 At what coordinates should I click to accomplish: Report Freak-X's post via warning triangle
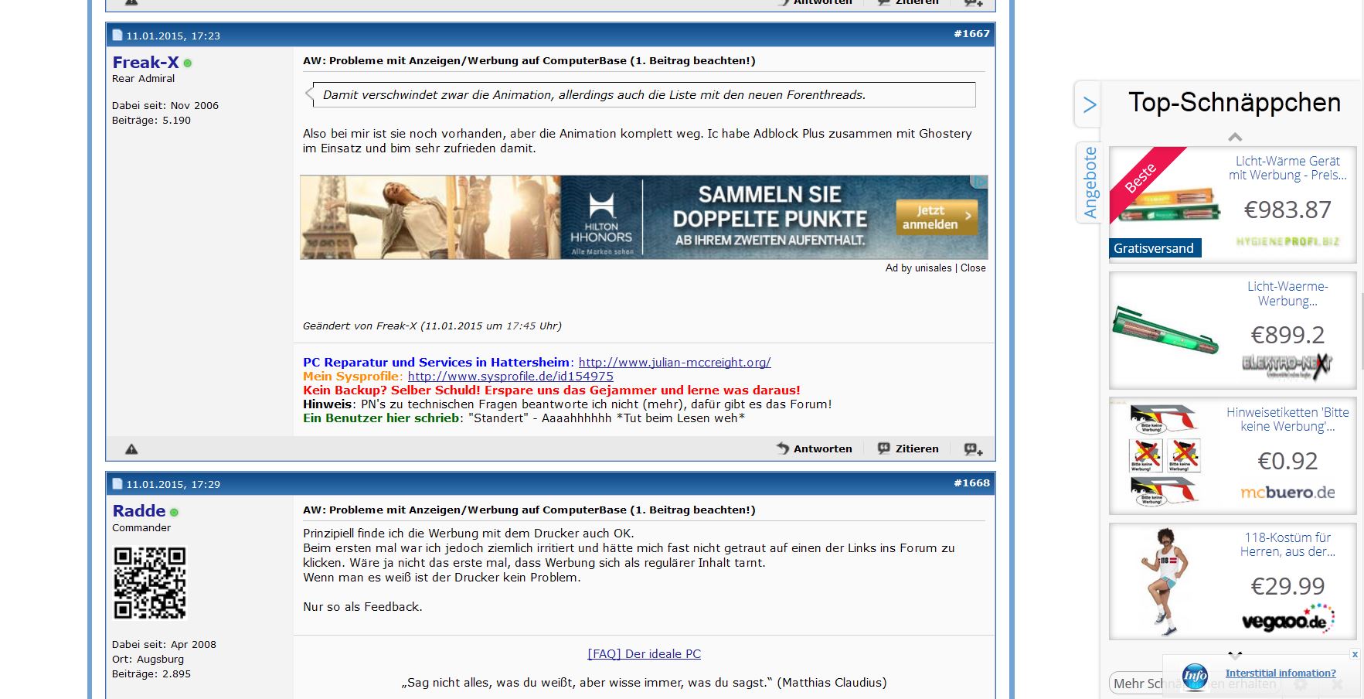(131, 448)
